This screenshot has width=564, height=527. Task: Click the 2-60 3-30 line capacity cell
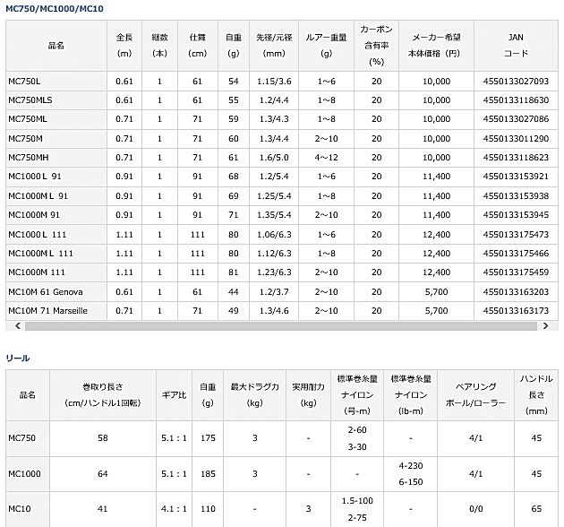357,438
